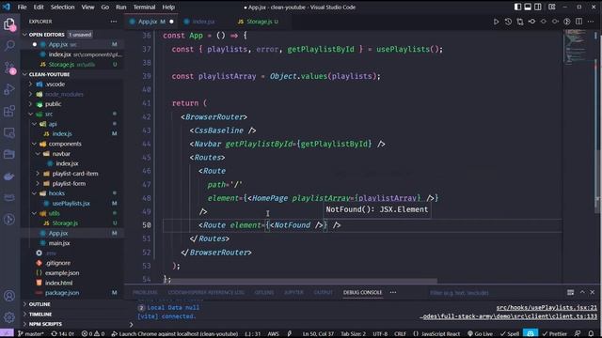Click the Discord icon in status bar

click(531, 334)
